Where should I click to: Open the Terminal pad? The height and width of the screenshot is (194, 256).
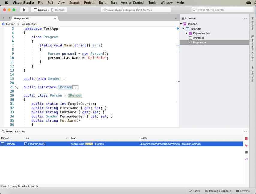click(x=243, y=191)
